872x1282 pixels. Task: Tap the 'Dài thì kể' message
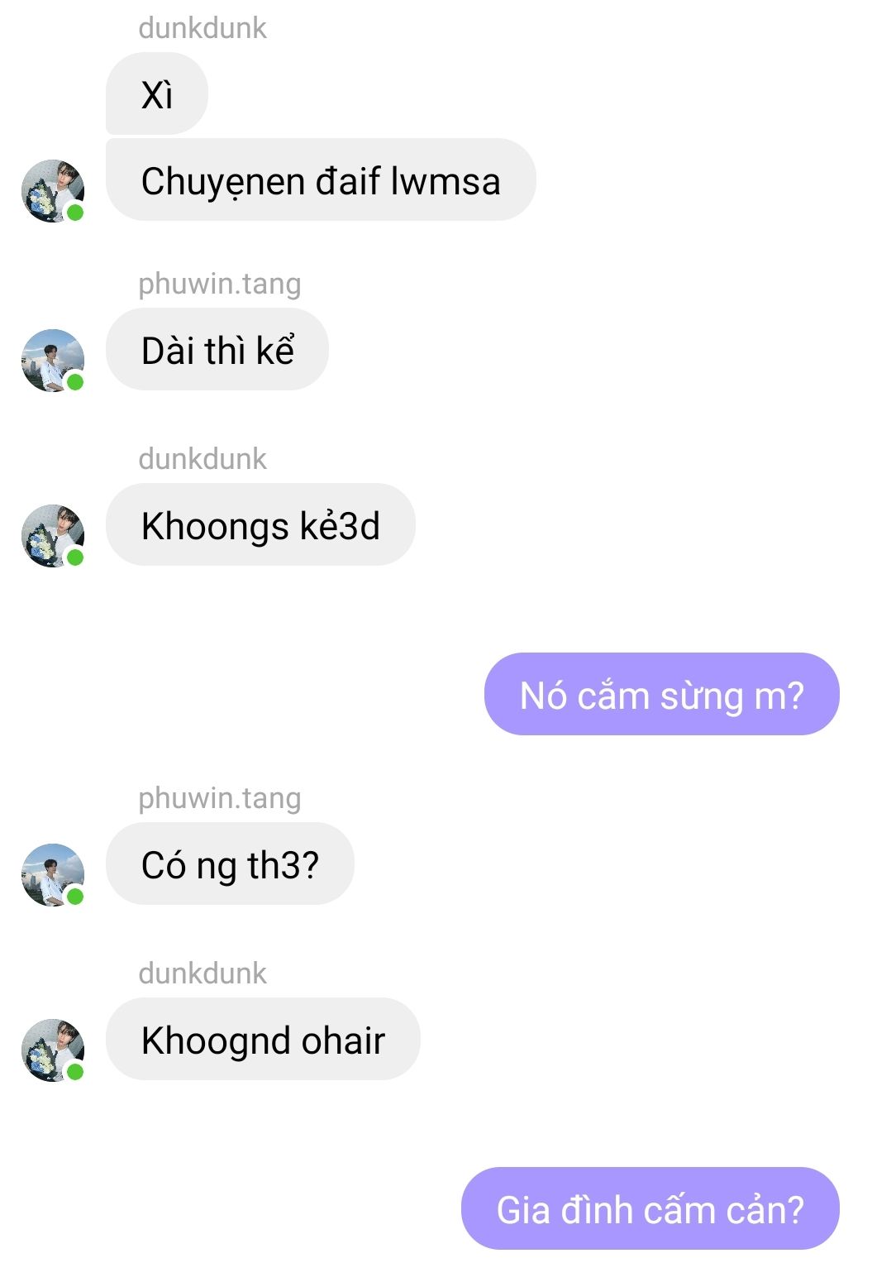coord(217,349)
